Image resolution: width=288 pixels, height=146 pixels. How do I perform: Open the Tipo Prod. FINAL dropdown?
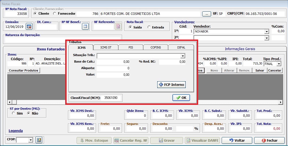tap(279, 64)
